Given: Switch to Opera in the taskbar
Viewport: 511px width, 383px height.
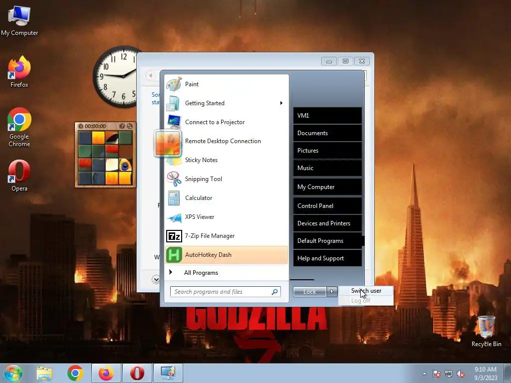Looking at the screenshot, I should [x=137, y=373].
